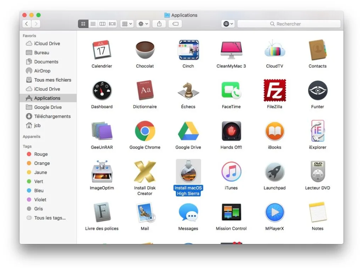The height and width of the screenshot is (272, 363).
Task: Click the Rechercher search field
Action: click(x=289, y=24)
